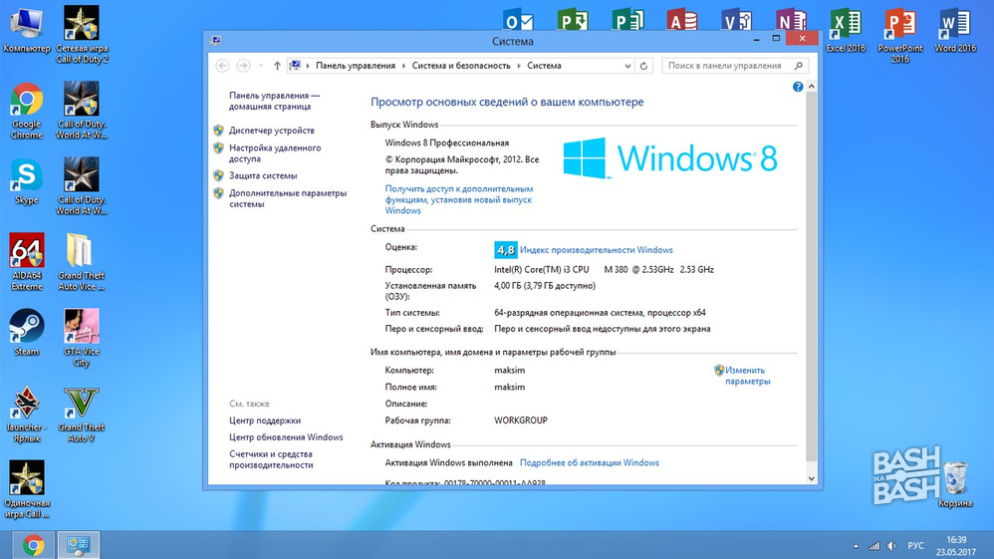This screenshot has height=559, width=994.
Task: Click the vertical scrollbar thumb
Action: (812, 277)
